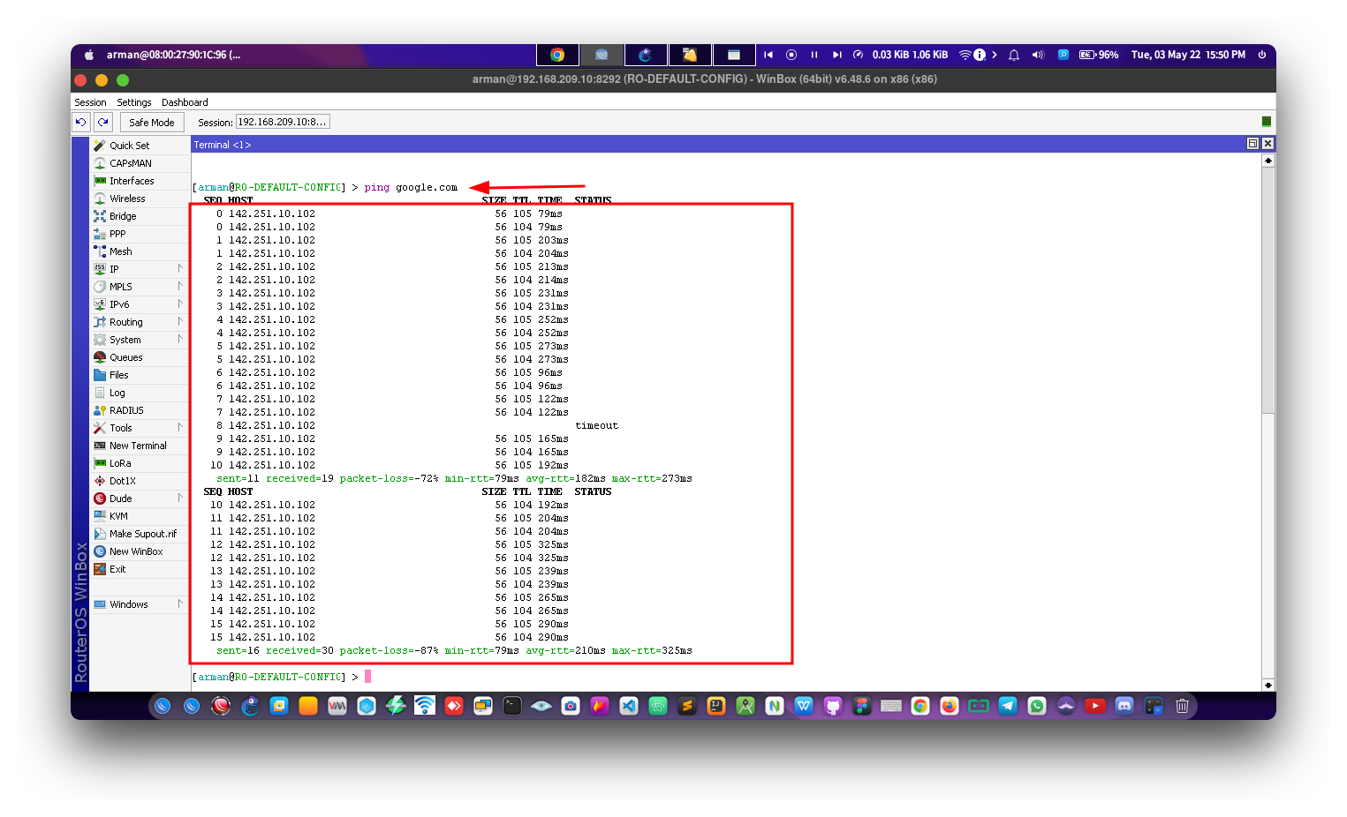Open the Interfaces list
1347x817 pixels.
(x=132, y=180)
